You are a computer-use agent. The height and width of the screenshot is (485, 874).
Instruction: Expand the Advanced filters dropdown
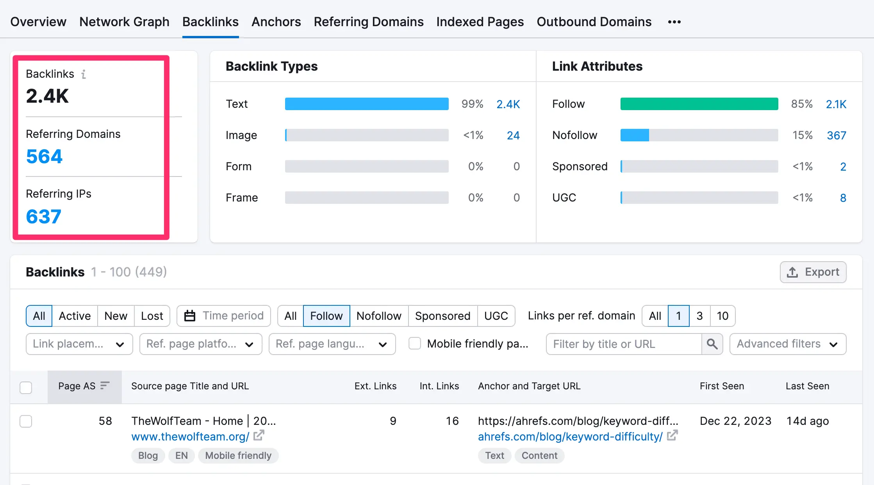click(787, 344)
